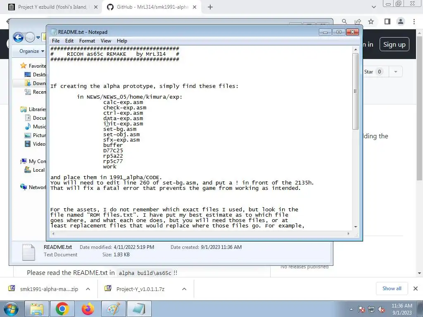Close the Chrome downloads bar
The height and width of the screenshot is (317, 423).
pyautogui.click(x=416, y=289)
